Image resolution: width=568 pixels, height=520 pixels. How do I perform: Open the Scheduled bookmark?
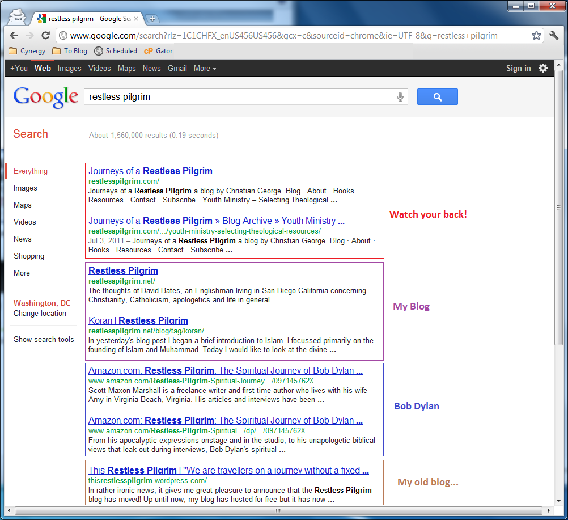116,50
